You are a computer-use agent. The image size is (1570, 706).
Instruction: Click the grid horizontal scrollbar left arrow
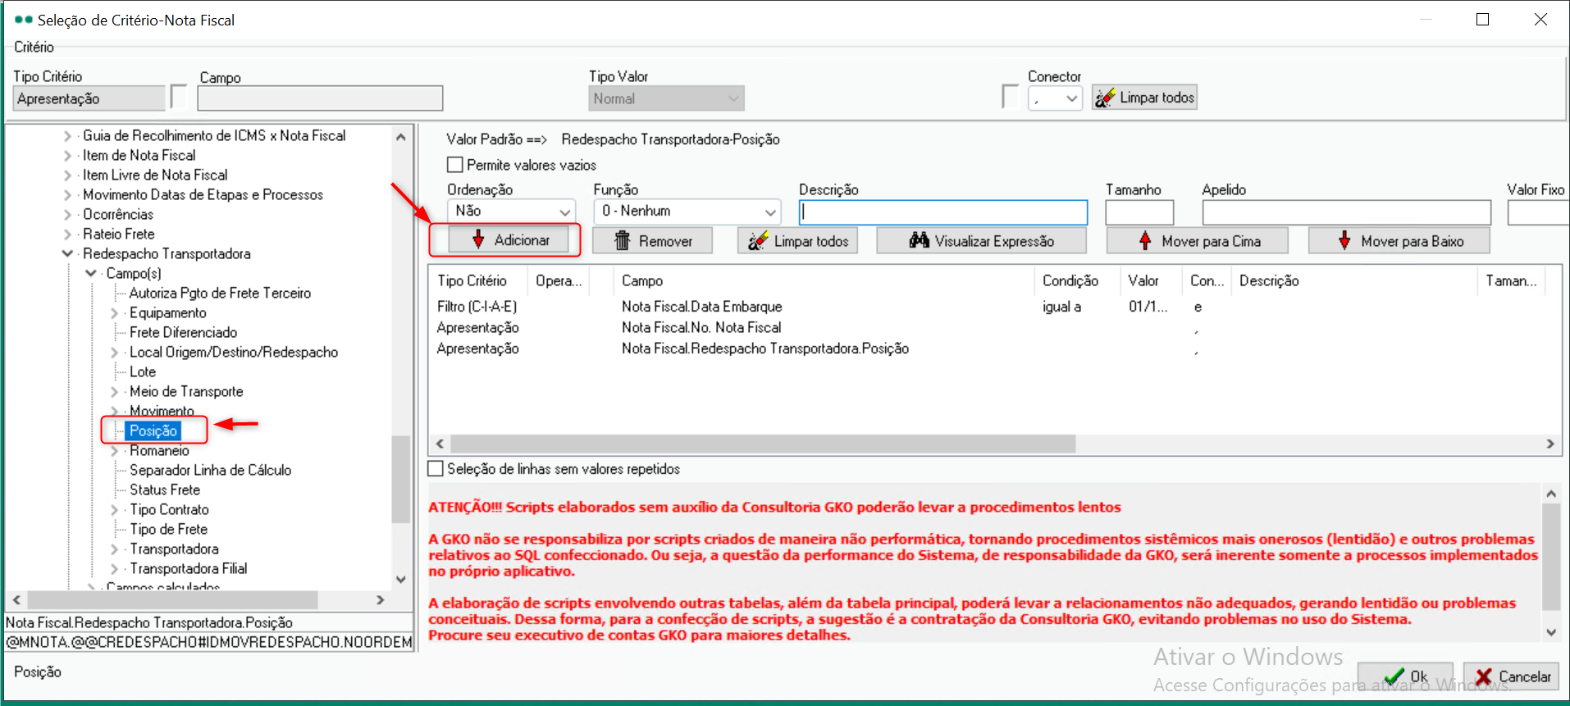pyautogui.click(x=440, y=444)
